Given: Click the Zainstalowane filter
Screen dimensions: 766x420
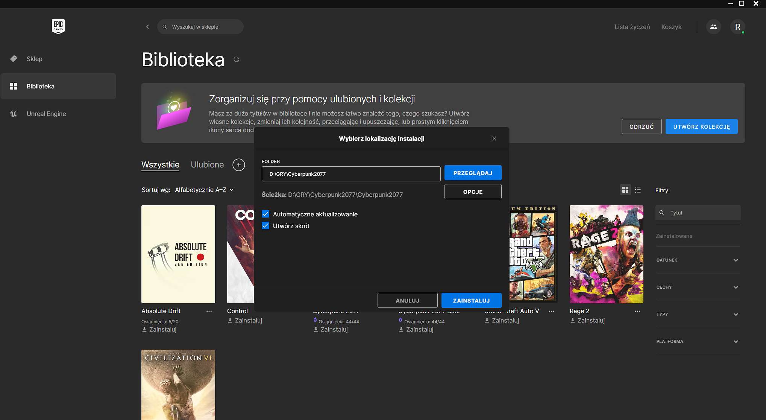Looking at the screenshot, I should coord(674,236).
